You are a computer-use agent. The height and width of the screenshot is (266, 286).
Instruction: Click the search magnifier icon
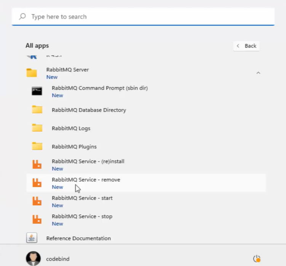coord(22,16)
